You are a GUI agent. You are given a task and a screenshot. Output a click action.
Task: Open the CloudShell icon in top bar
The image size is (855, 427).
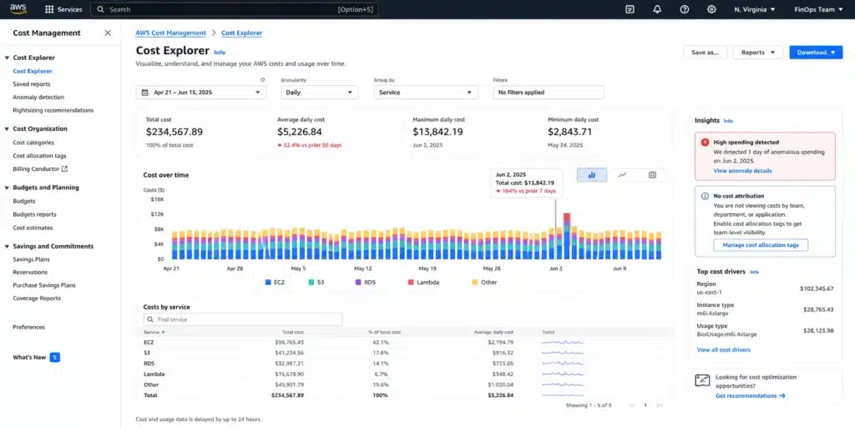pos(630,9)
